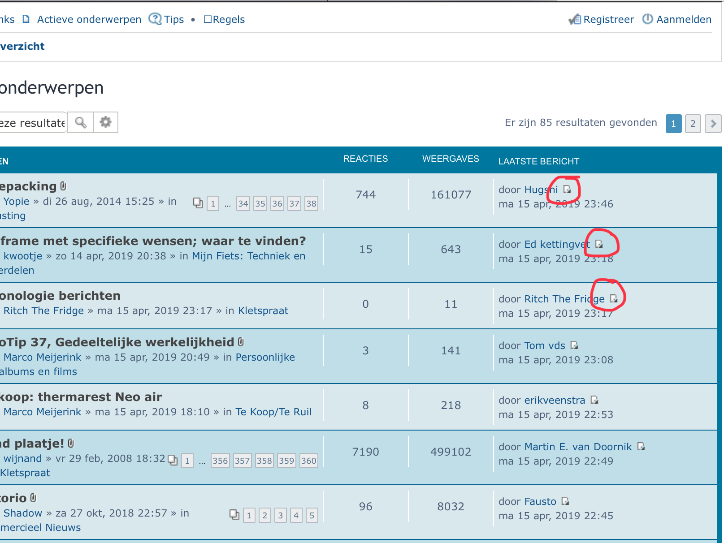Open the Tips menu link
The height and width of the screenshot is (543, 724).
click(173, 19)
